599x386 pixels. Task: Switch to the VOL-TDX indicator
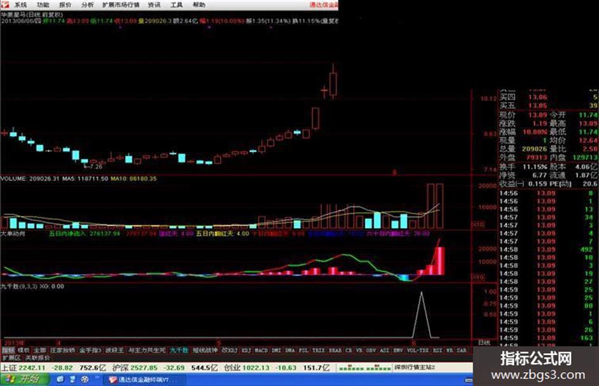pos(418,350)
